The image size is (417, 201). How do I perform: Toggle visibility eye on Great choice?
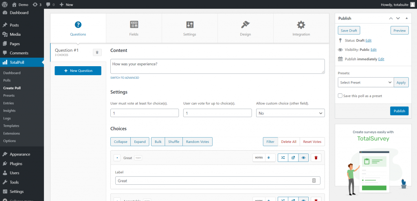(x=303, y=158)
